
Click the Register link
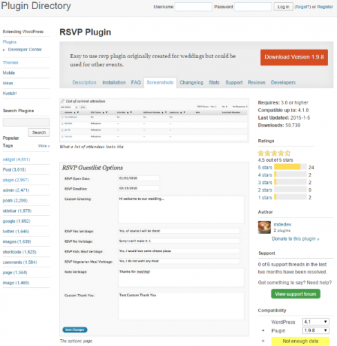(x=325, y=7)
